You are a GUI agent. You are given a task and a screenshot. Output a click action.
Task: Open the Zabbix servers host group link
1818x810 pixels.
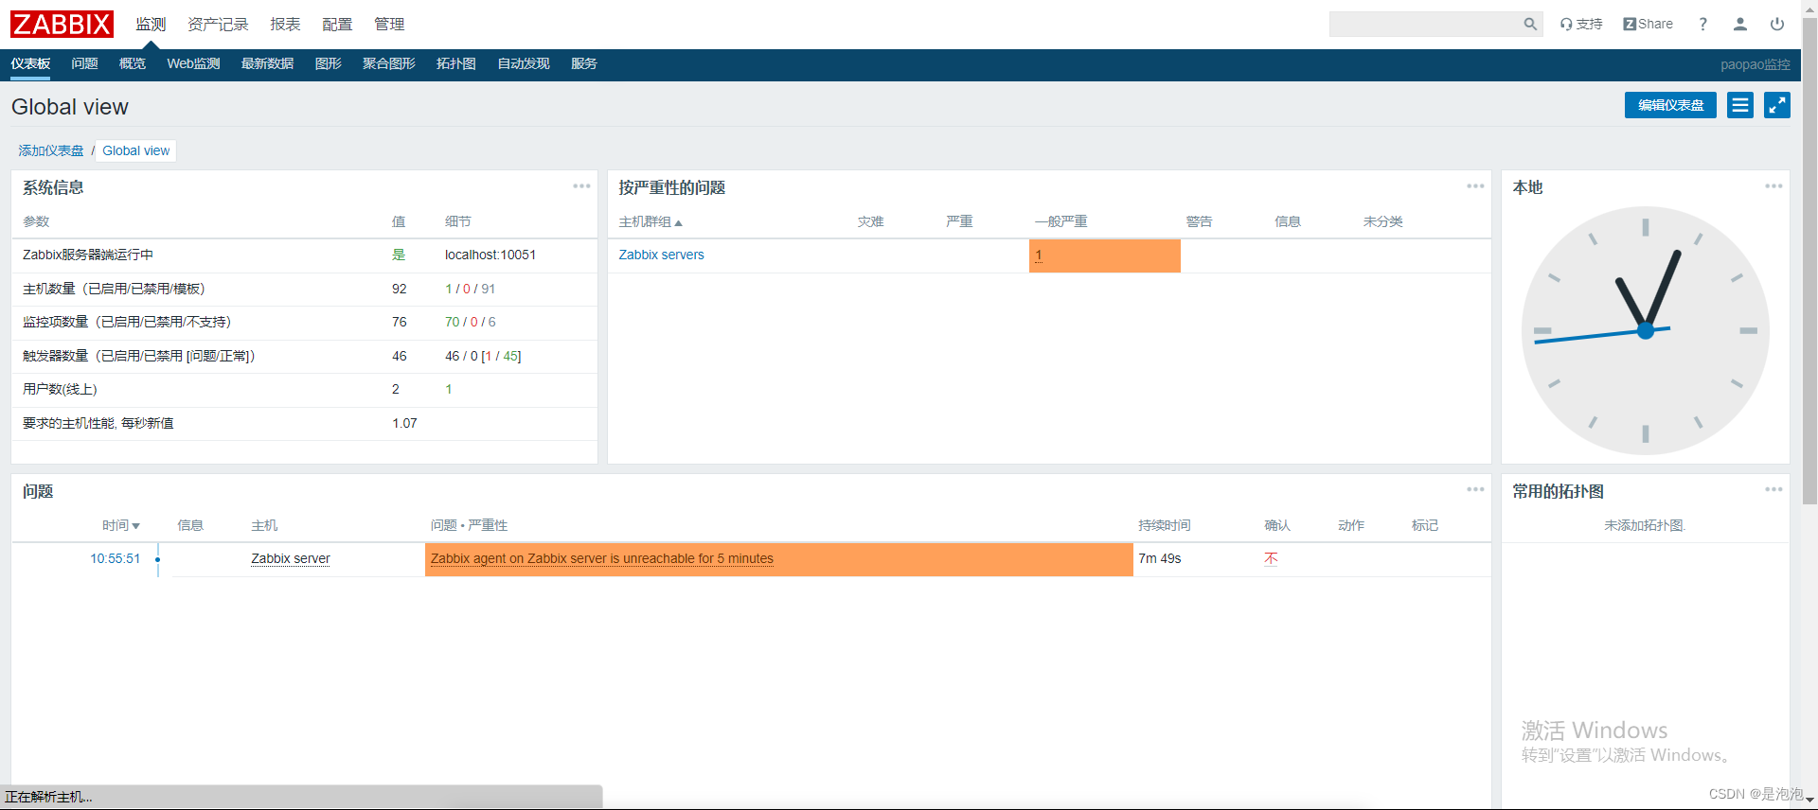click(x=661, y=255)
